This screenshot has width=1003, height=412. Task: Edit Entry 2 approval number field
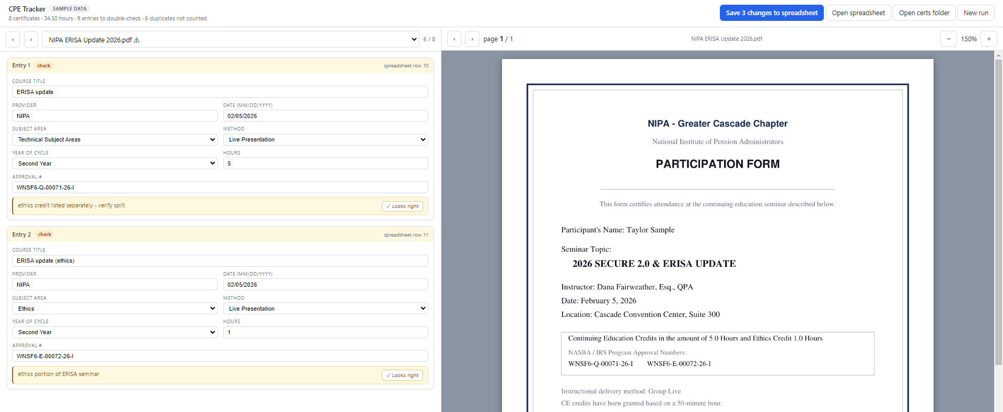pyautogui.click(x=220, y=356)
